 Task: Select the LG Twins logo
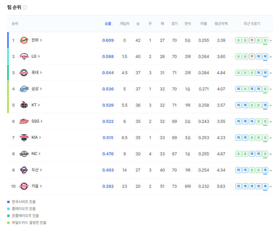pyautogui.click(x=24, y=57)
